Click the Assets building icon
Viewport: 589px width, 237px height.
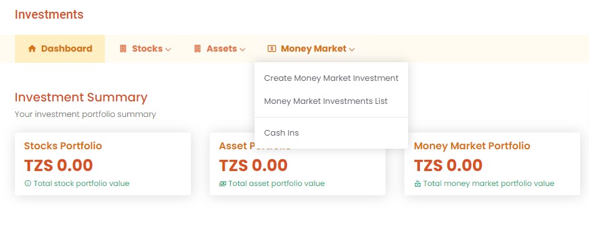(x=197, y=49)
